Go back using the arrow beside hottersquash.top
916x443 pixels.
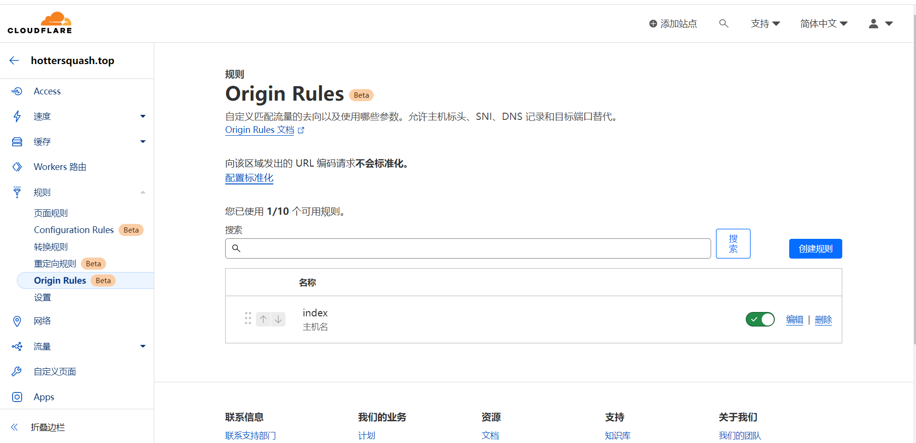point(14,60)
